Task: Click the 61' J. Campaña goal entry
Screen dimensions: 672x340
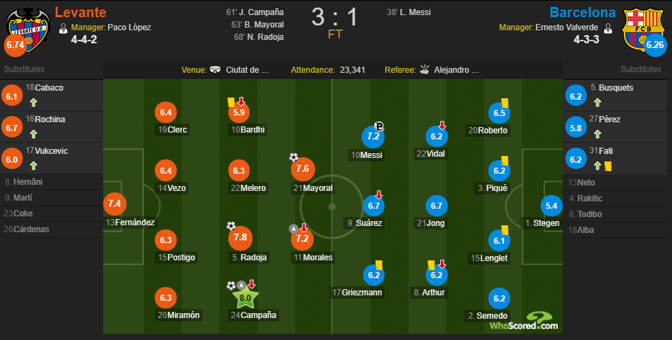Action: pyautogui.click(x=254, y=12)
